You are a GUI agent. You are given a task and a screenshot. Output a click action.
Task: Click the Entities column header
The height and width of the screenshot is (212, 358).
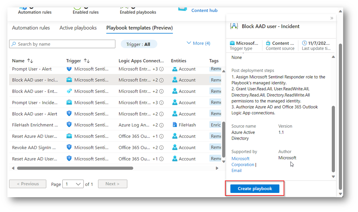pyautogui.click(x=178, y=61)
